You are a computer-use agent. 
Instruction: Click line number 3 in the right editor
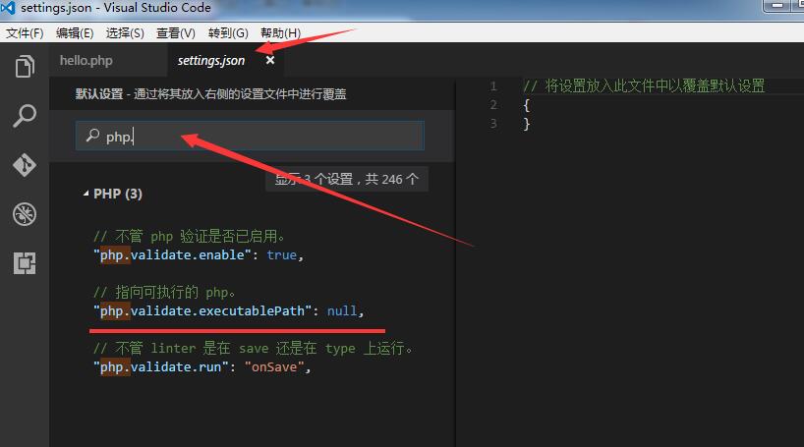[493, 124]
